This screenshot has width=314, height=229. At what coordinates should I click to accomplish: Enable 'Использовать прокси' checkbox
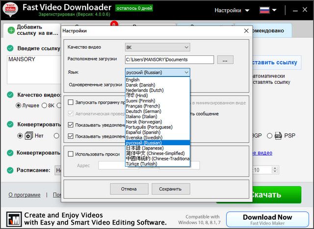pyautogui.click(x=71, y=154)
